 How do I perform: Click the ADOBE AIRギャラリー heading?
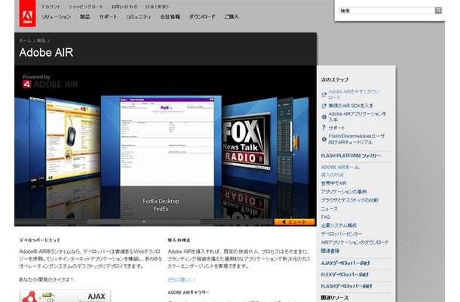click(x=189, y=293)
